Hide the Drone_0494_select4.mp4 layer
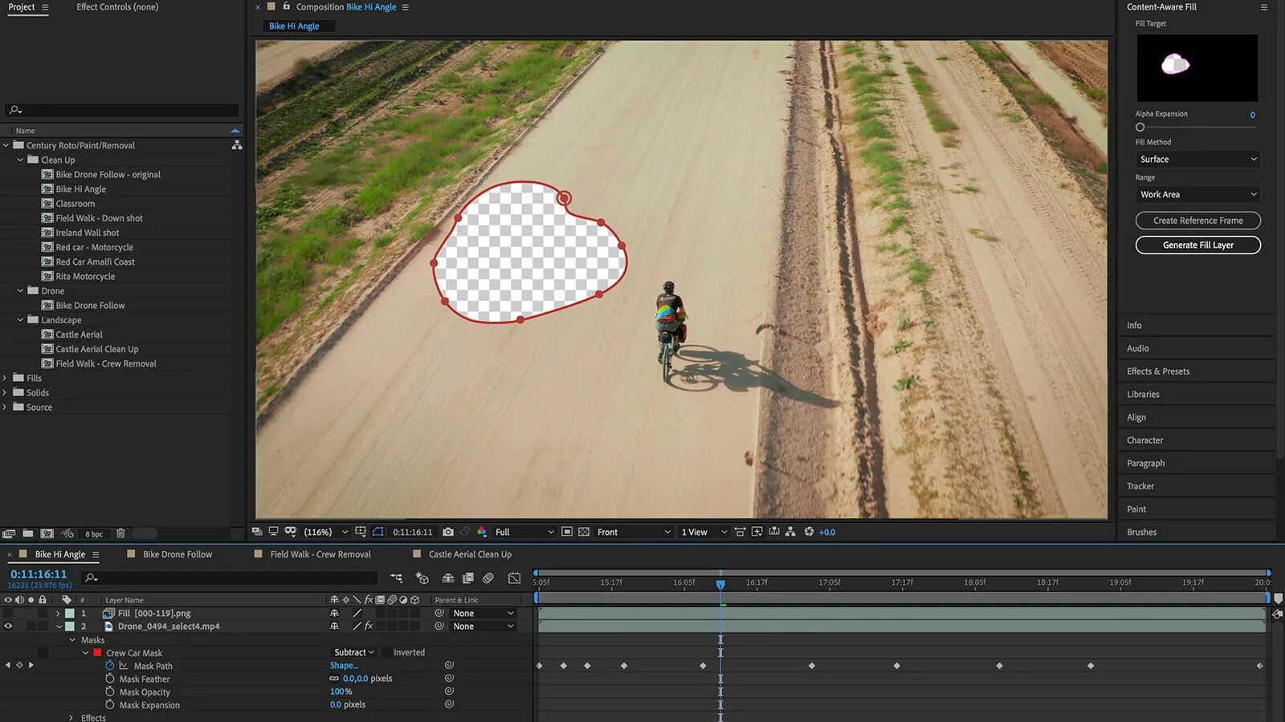1285x722 pixels. point(8,627)
